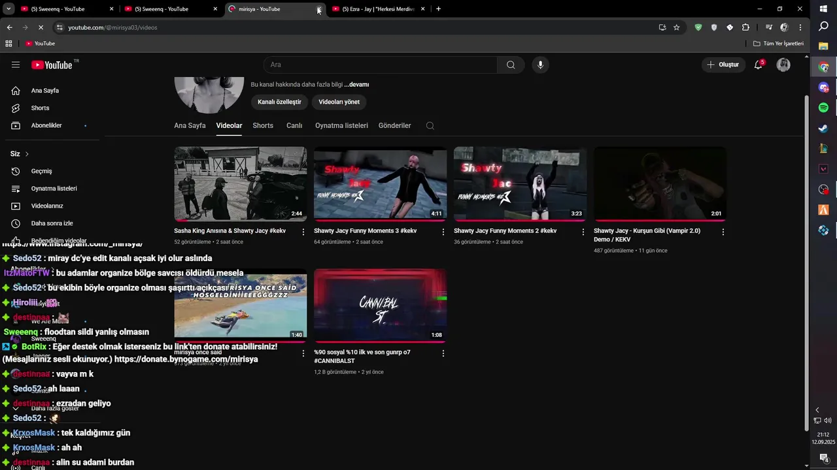Open options for Shawty Jacy Funny Moments 2
The image size is (837, 470).
pos(583,232)
